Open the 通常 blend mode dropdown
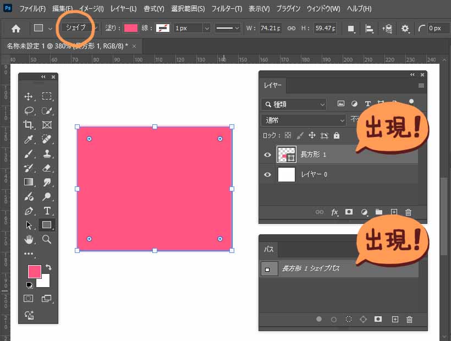This screenshot has width=451, height=341. (x=304, y=120)
